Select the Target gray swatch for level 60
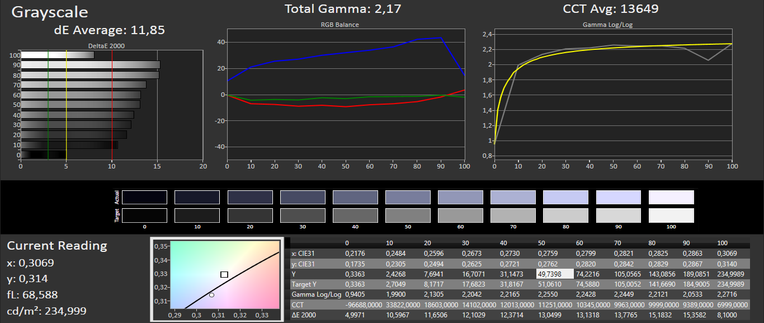Viewport: 764px width, 323px height. point(461,216)
